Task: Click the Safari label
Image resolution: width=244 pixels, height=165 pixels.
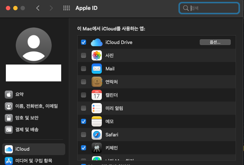Action: coord(112,135)
